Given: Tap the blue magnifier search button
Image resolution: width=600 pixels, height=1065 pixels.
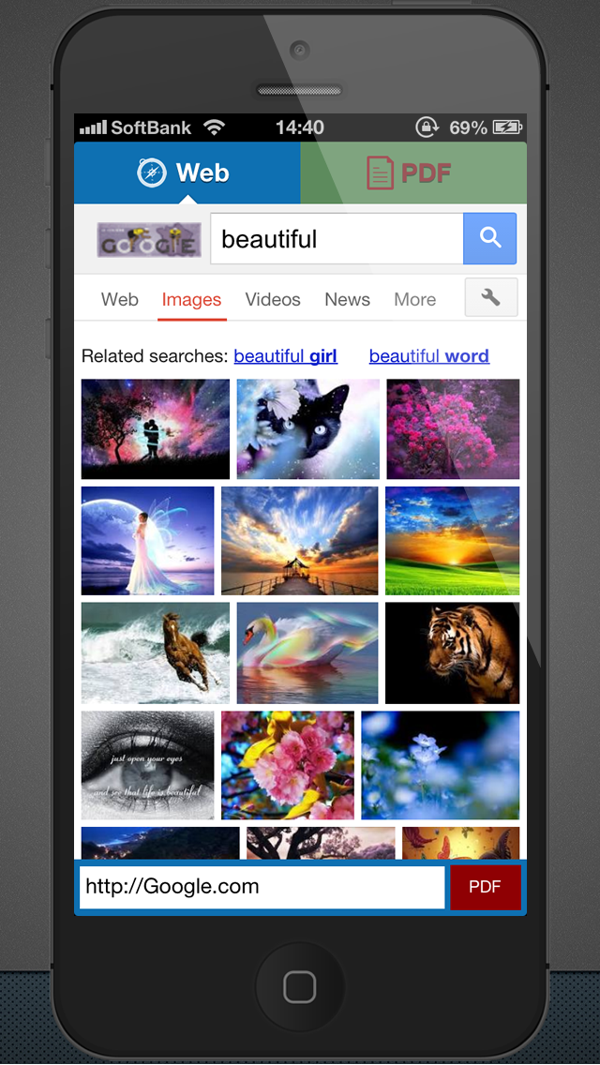Looking at the screenshot, I should pyautogui.click(x=490, y=238).
